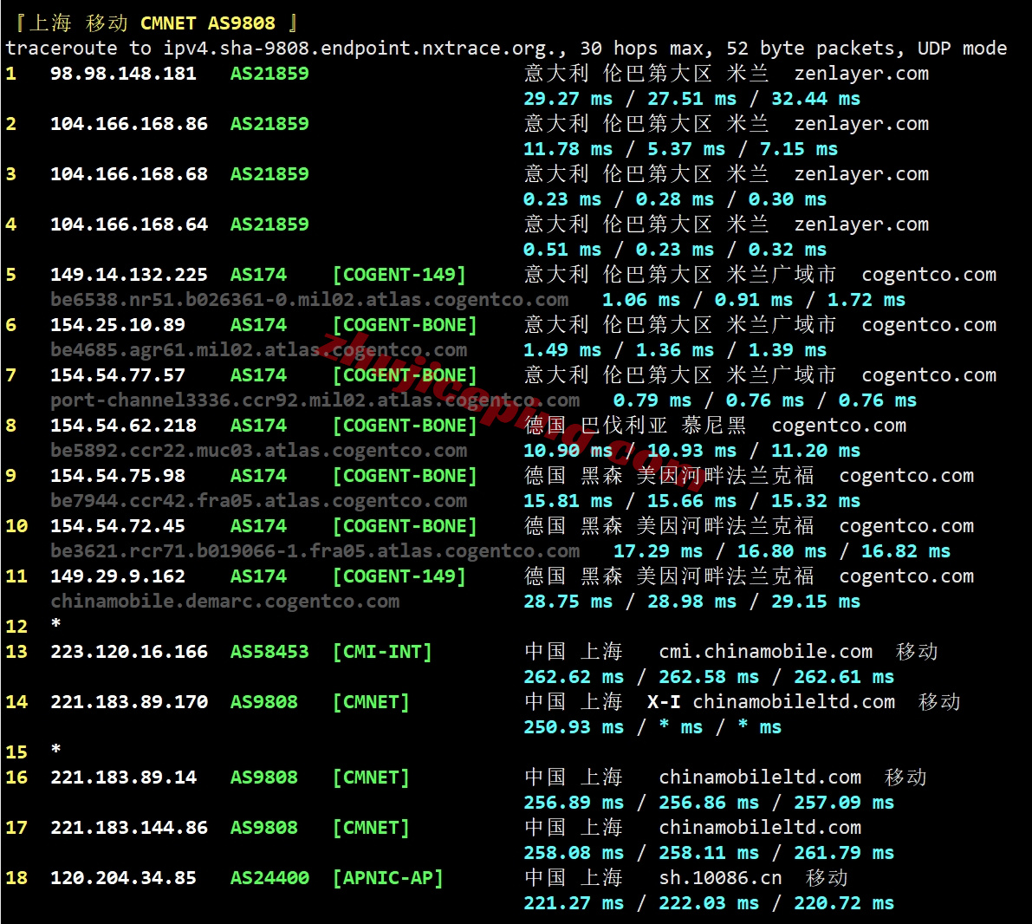This screenshot has width=1032, height=924.
Task: Click IP address 223.120.16.166
Action: pos(129,651)
